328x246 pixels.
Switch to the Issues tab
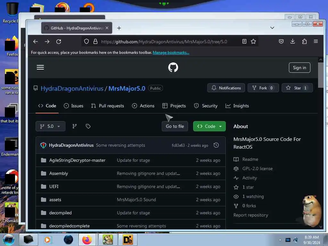[73, 106]
